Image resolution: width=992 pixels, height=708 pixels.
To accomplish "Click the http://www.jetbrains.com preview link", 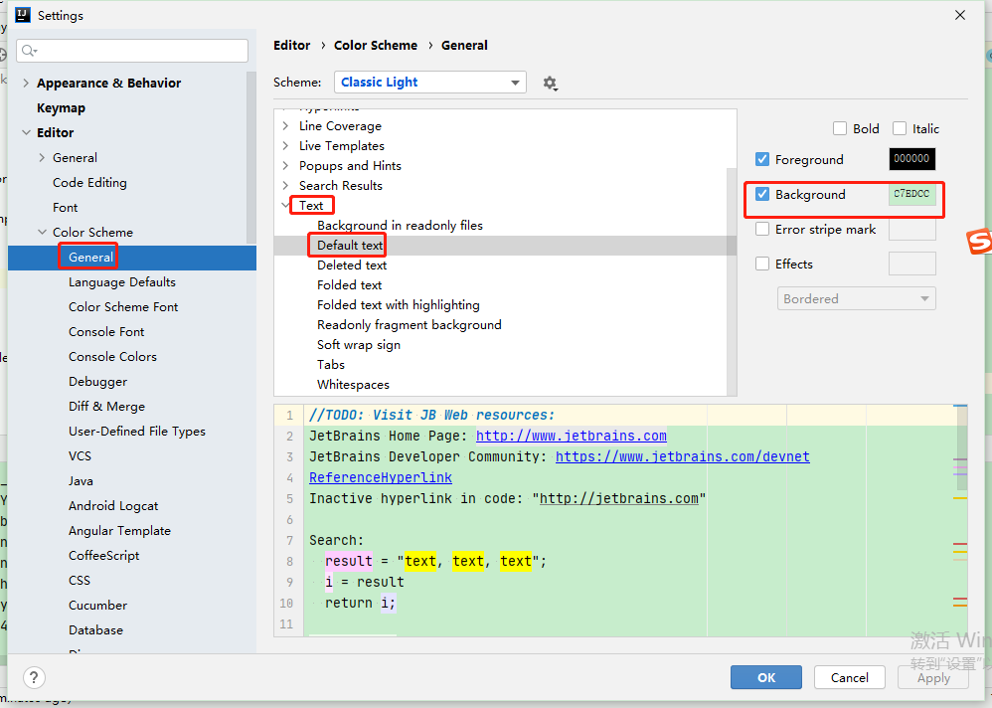I will tap(572, 436).
